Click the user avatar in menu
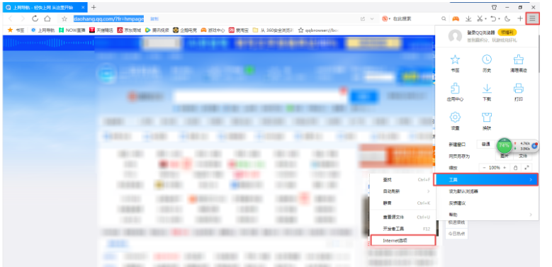Screen dimensions: 552x267 [455, 36]
